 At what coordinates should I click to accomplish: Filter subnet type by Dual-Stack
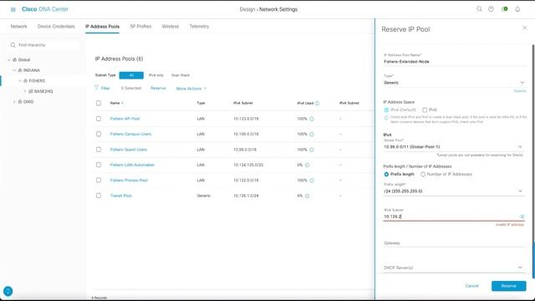(181, 75)
